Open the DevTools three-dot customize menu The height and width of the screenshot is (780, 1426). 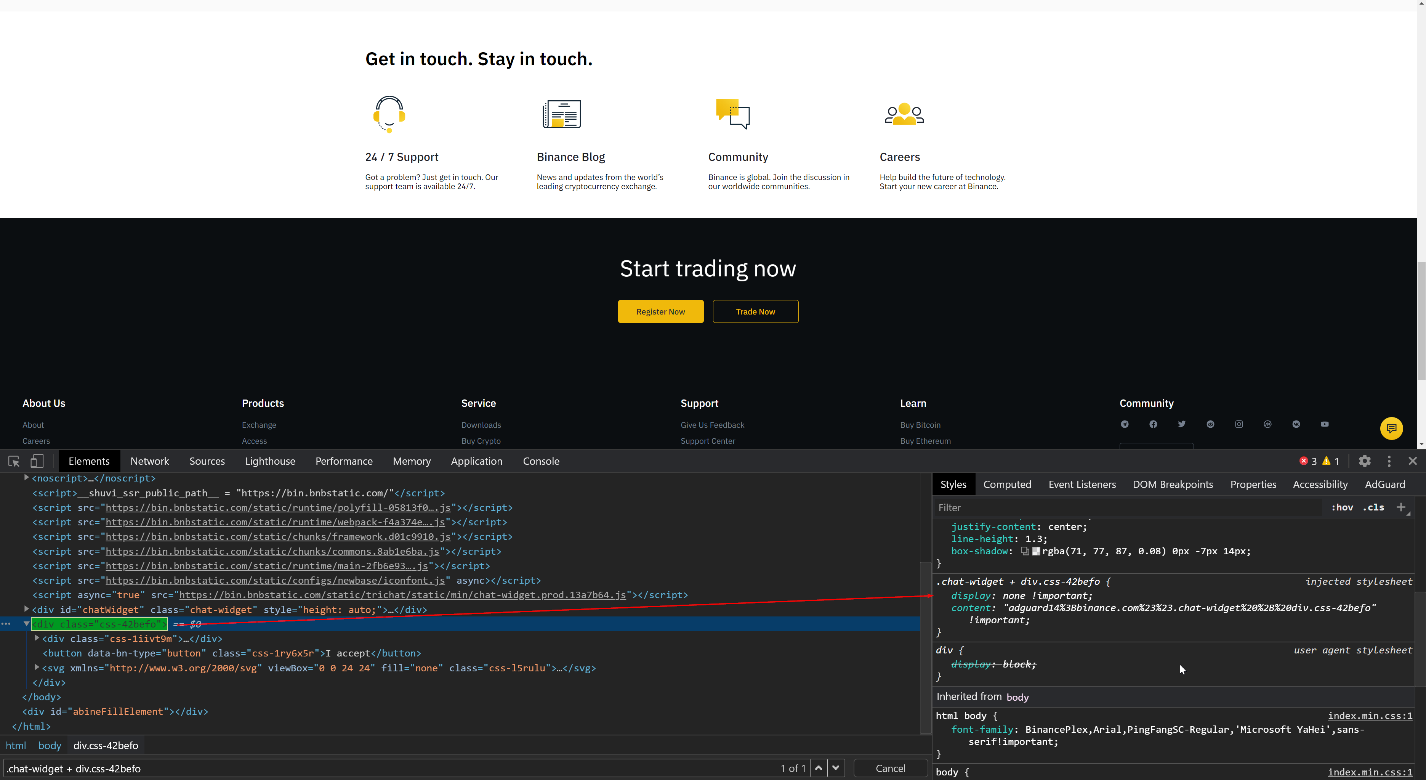(1389, 461)
